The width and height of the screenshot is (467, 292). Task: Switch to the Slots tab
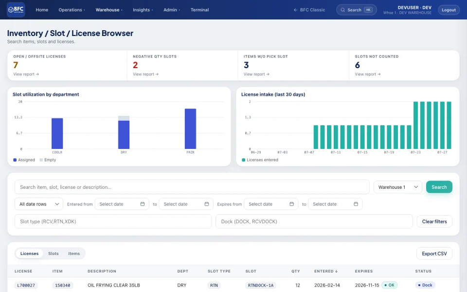pyautogui.click(x=54, y=253)
